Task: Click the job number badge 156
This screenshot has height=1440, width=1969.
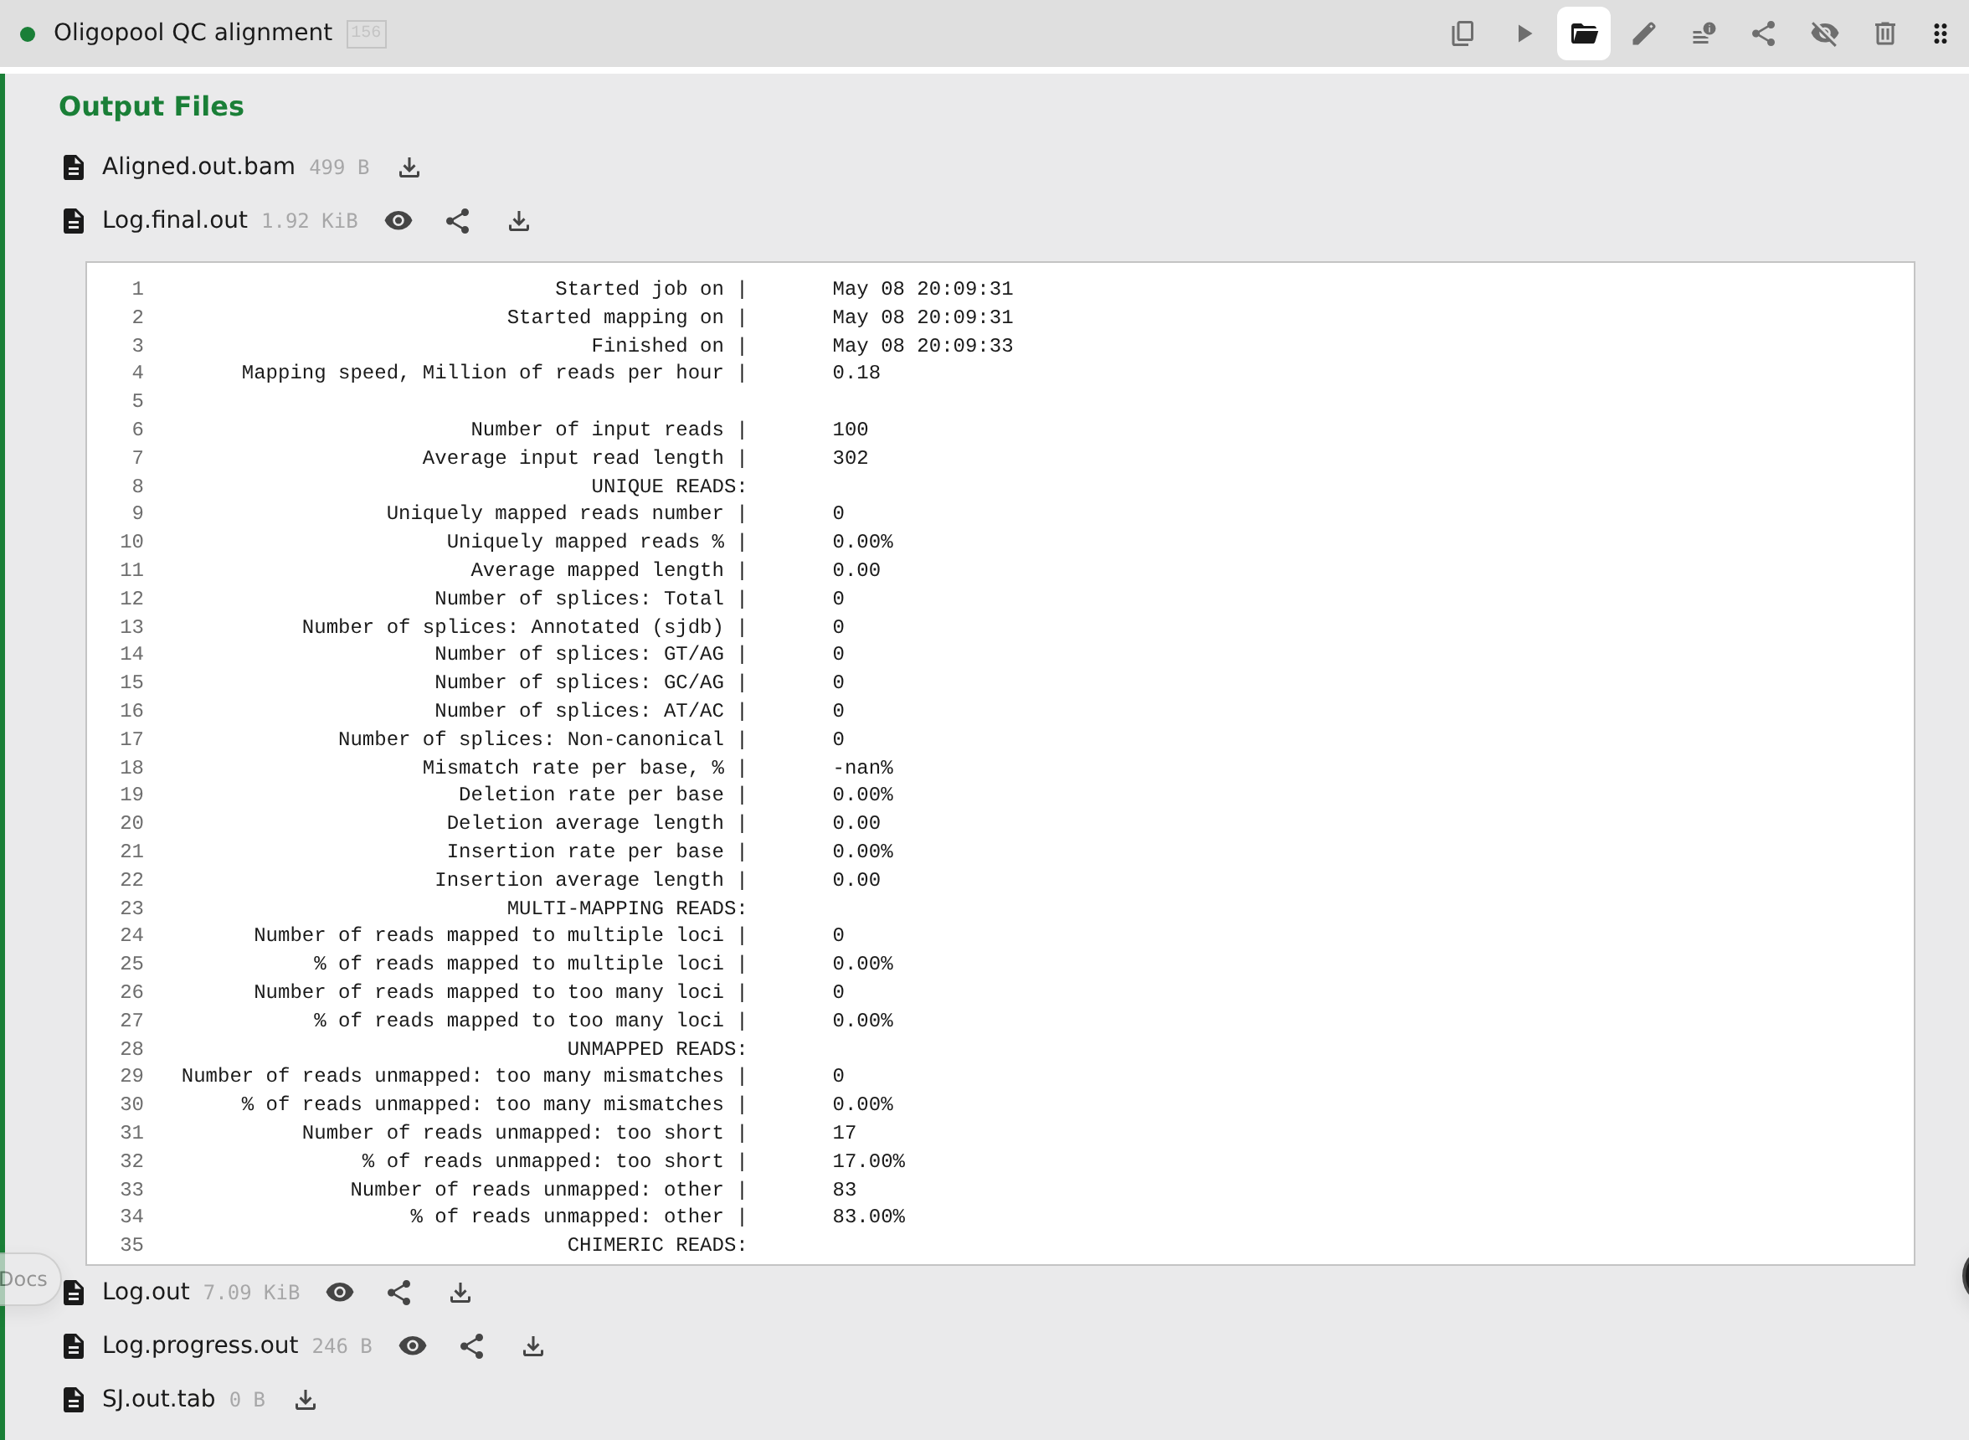Action: [366, 33]
